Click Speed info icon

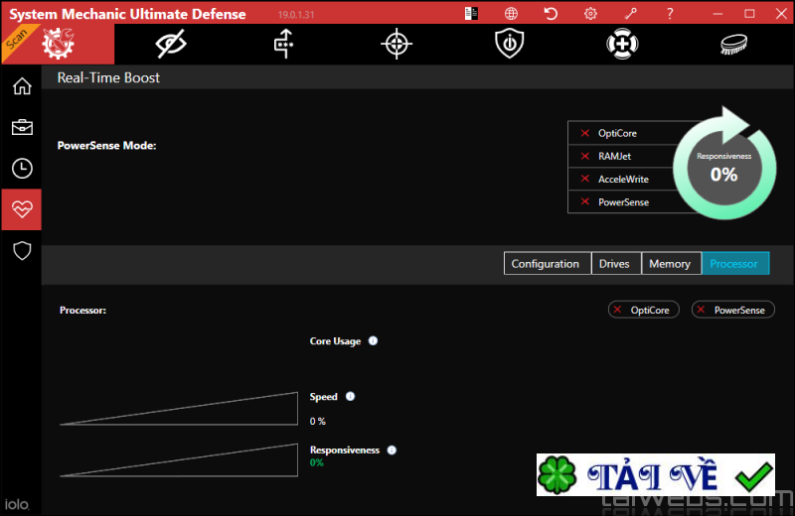point(351,397)
